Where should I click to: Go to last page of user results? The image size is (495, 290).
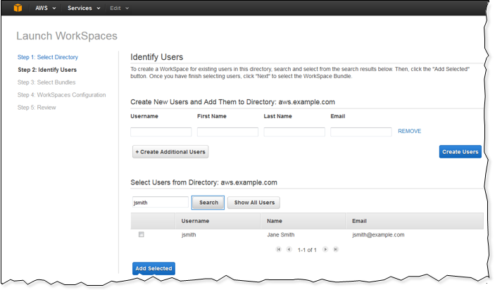click(x=336, y=249)
